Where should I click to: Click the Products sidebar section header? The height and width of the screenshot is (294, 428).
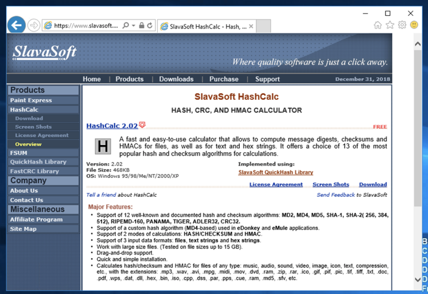43,90
